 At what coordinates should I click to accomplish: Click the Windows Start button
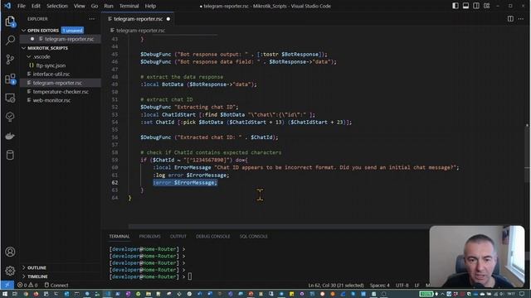click(x=5, y=294)
